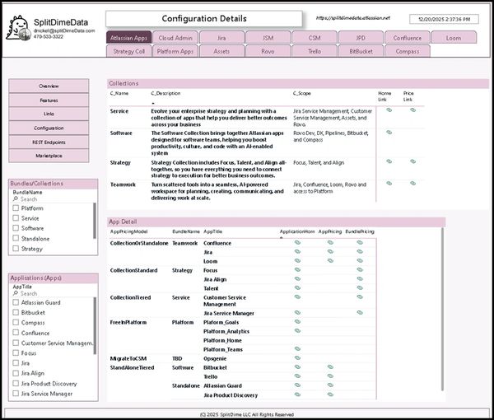The width and height of the screenshot is (494, 420).
Task: Open the ApplicationHome link icon for Confluence
Action: tap(297, 243)
